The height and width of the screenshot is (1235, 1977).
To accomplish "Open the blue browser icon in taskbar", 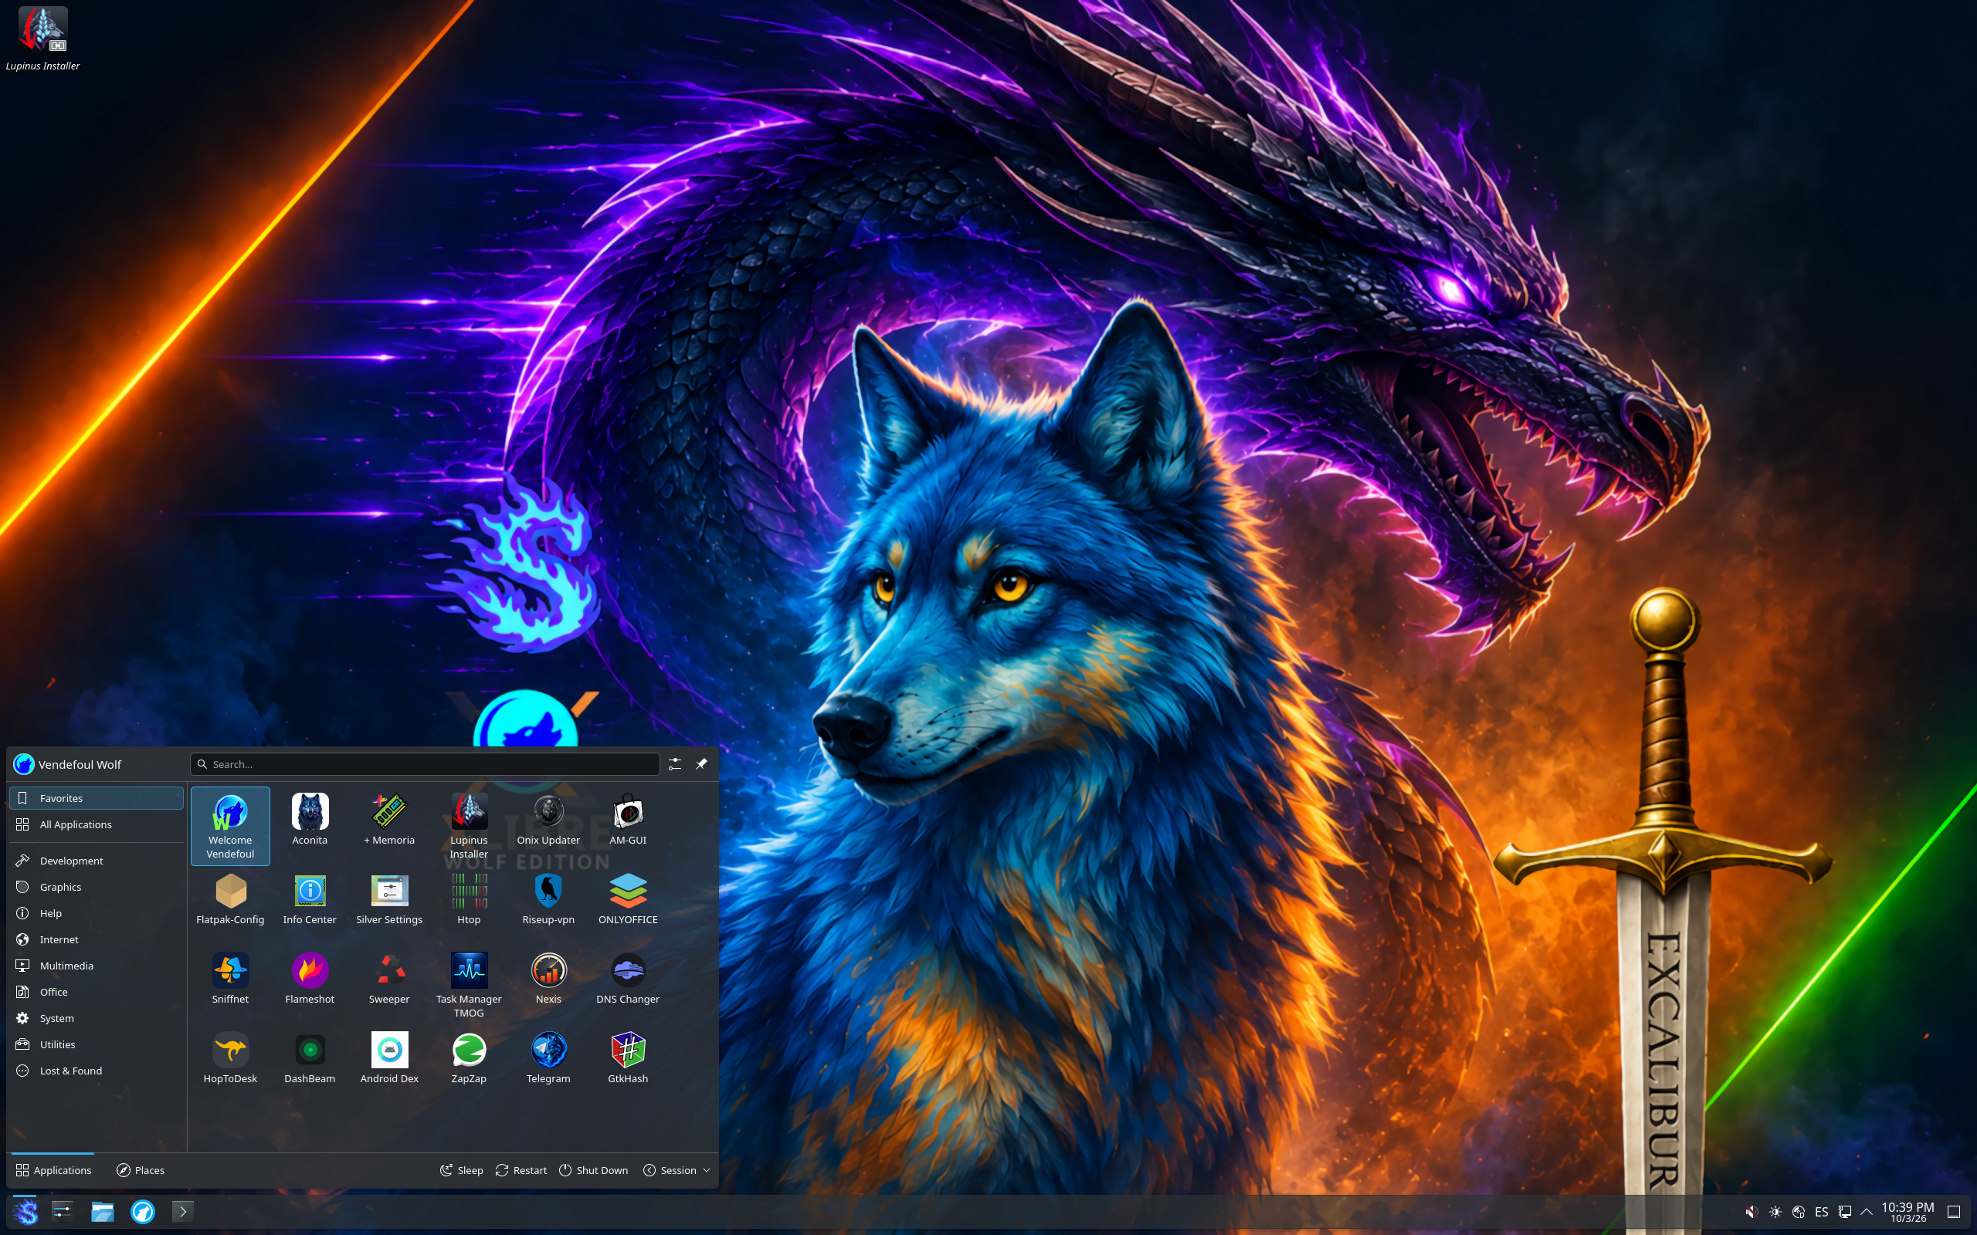I will click(143, 1211).
